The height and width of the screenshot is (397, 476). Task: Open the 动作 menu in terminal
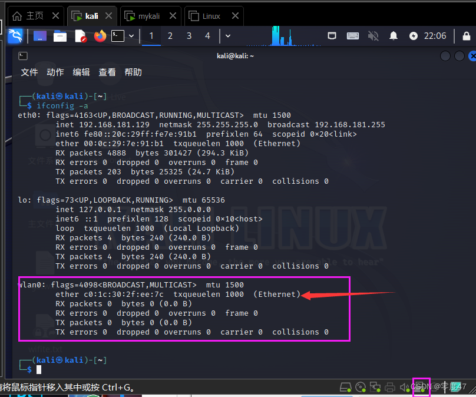point(55,72)
